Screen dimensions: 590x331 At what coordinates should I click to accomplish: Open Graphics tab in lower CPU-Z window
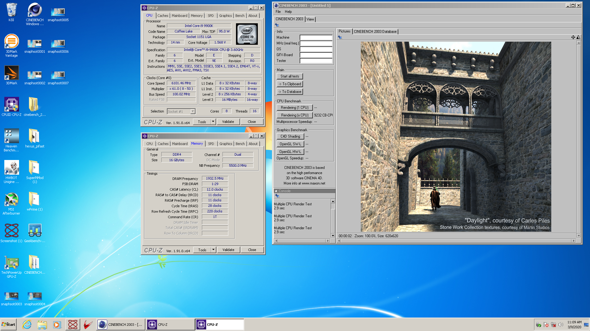[x=226, y=144]
